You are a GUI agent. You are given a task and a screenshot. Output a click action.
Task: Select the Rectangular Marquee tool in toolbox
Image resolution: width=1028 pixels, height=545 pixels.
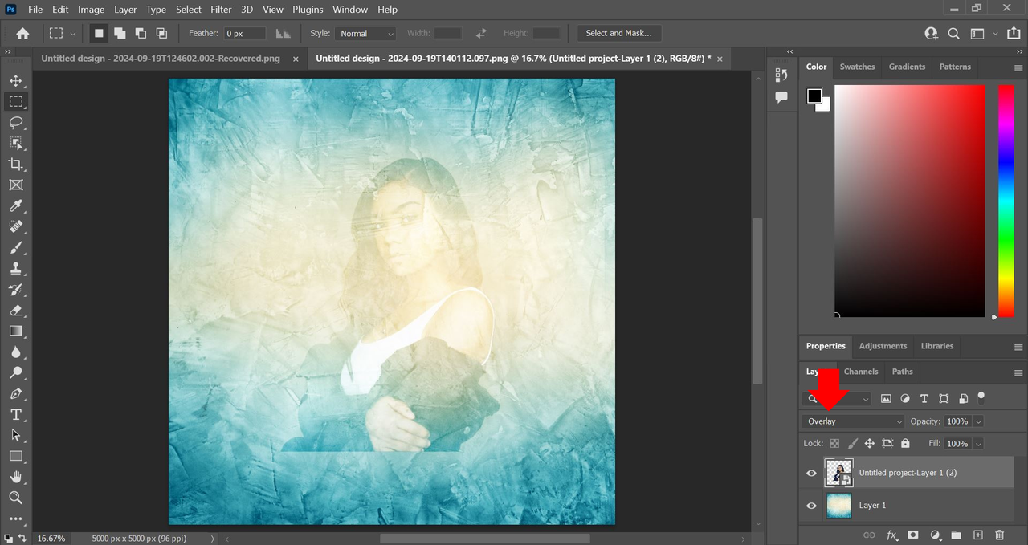coord(15,102)
